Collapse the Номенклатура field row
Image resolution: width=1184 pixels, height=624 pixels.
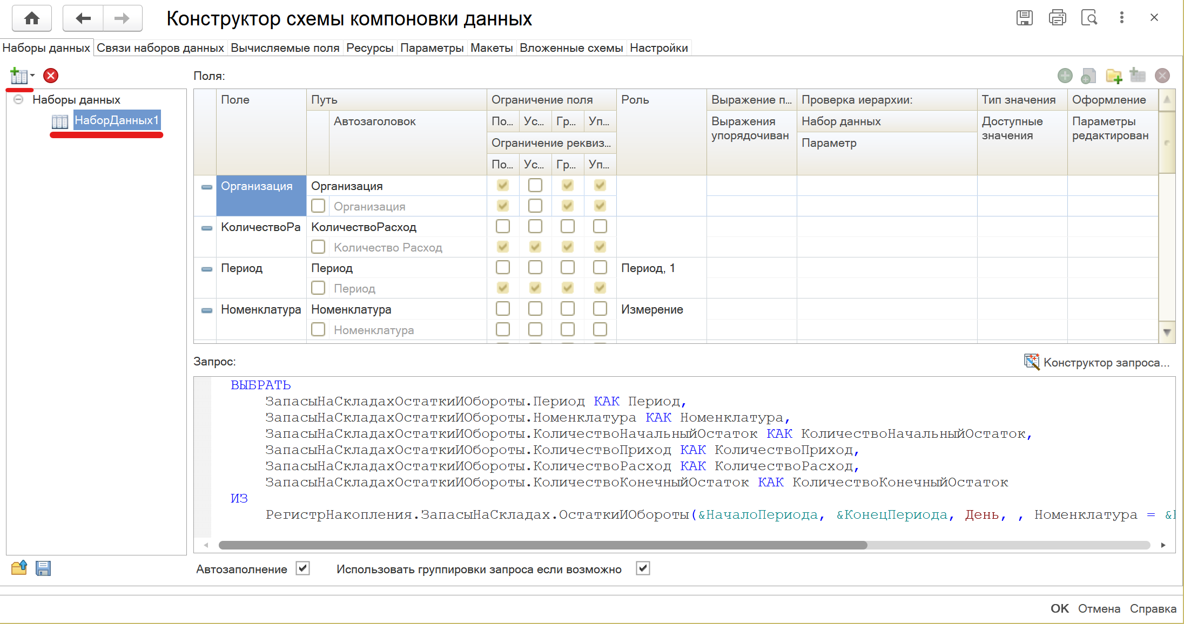[x=206, y=310]
